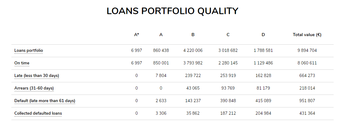
Task: Click the Total value (€) column header
Action: (307, 35)
